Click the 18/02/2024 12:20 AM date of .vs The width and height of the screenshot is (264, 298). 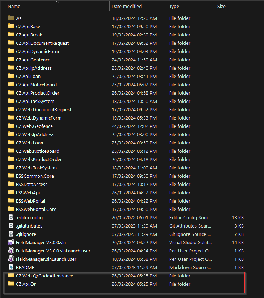pos(135,18)
